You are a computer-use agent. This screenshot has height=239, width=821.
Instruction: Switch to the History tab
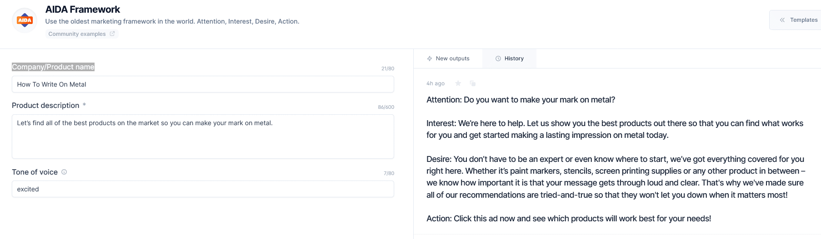(x=509, y=59)
